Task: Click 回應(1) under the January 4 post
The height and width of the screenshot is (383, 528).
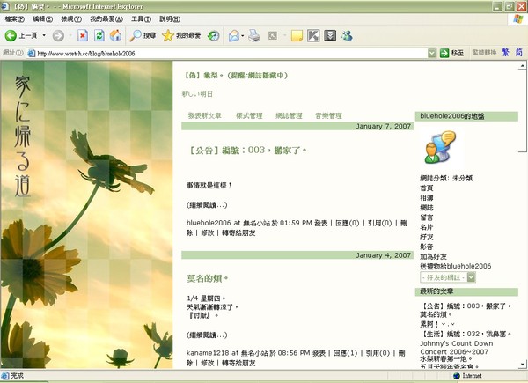Action: (x=345, y=353)
